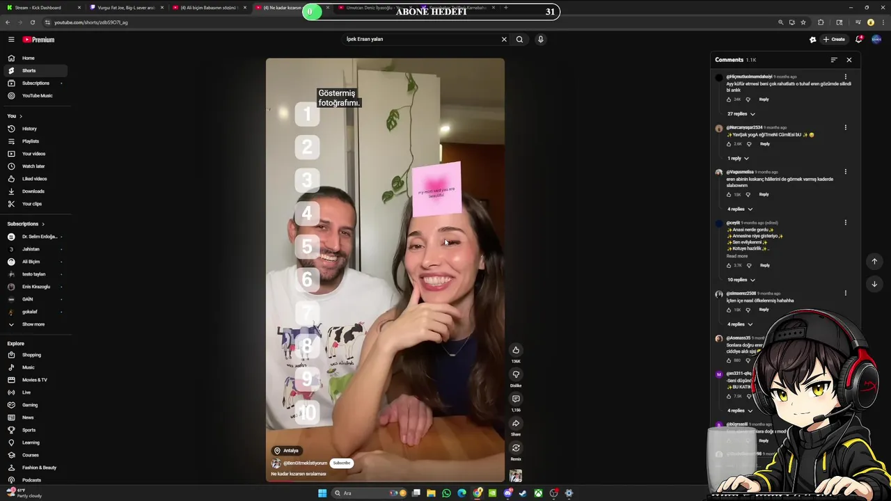Reply to the @Nurcanyaşar2534 comment
The image size is (891, 501).
(765, 144)
